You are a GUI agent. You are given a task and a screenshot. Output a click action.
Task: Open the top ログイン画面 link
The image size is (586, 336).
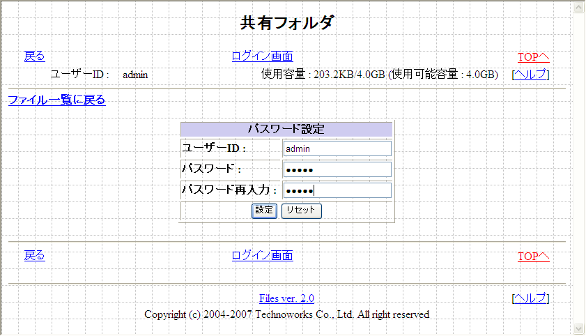point(262,56)
